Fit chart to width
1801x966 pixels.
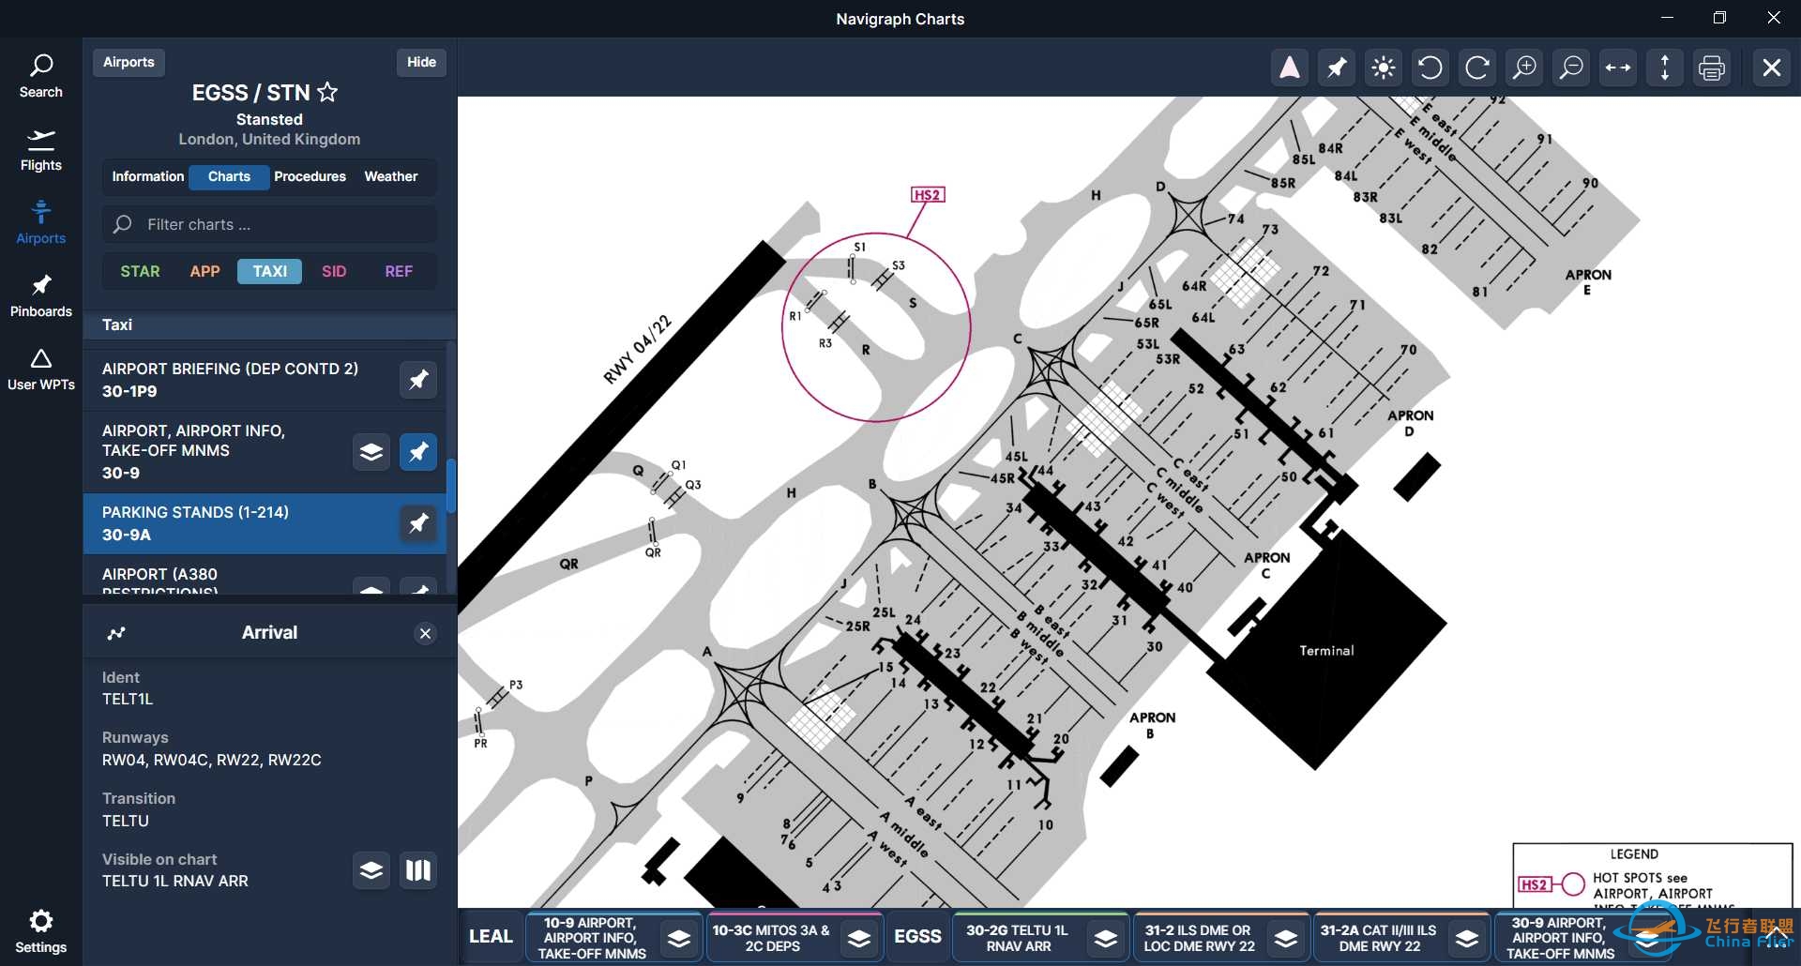1617,68
